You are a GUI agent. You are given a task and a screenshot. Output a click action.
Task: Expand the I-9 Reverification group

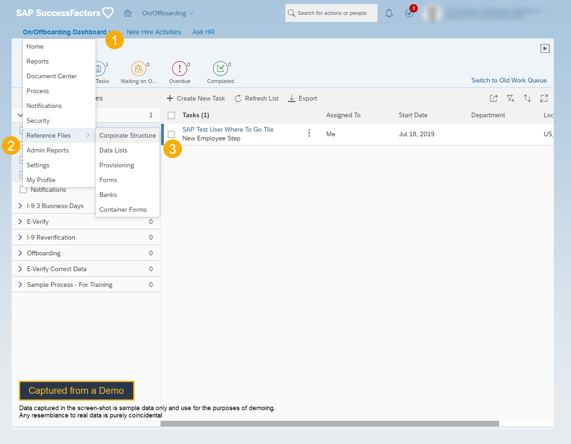[20, 237]
